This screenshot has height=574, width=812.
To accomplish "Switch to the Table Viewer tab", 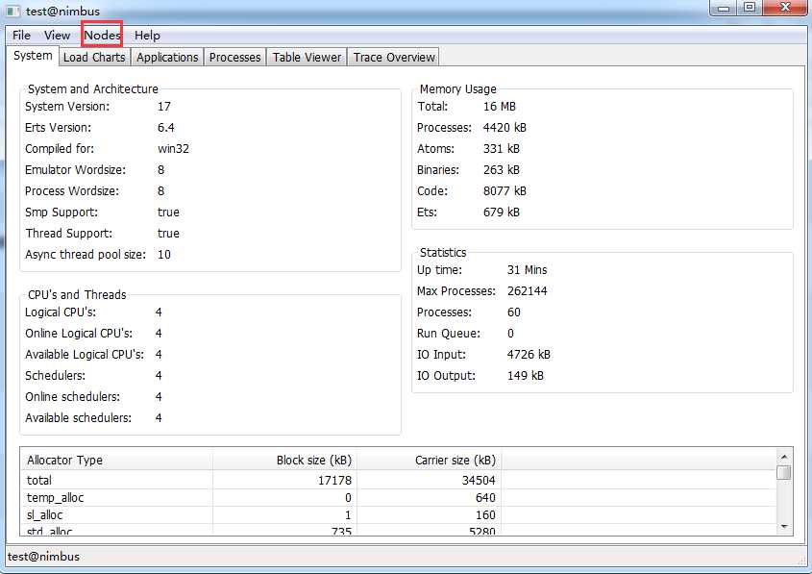I will tap(308, 57).
